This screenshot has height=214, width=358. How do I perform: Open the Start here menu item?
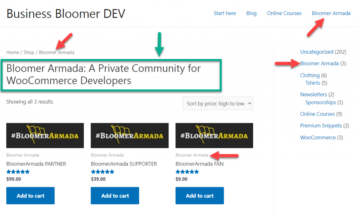click(225, 13)
